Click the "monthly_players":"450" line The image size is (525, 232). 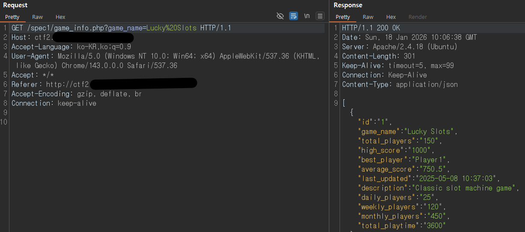[404, 217]
